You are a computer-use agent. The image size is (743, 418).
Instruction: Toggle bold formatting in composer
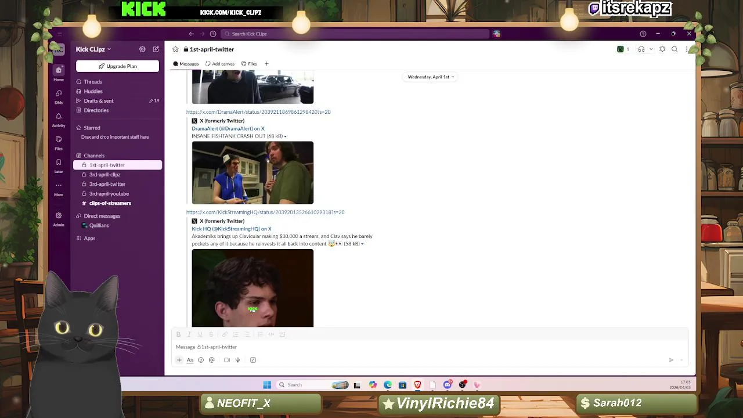coord(178,334)
